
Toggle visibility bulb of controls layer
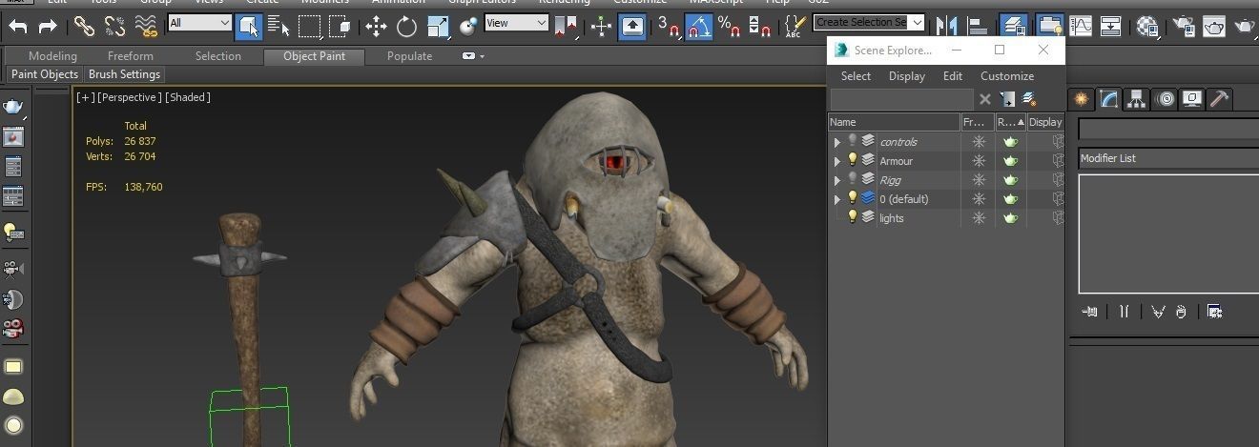click(x=853, y=141)
